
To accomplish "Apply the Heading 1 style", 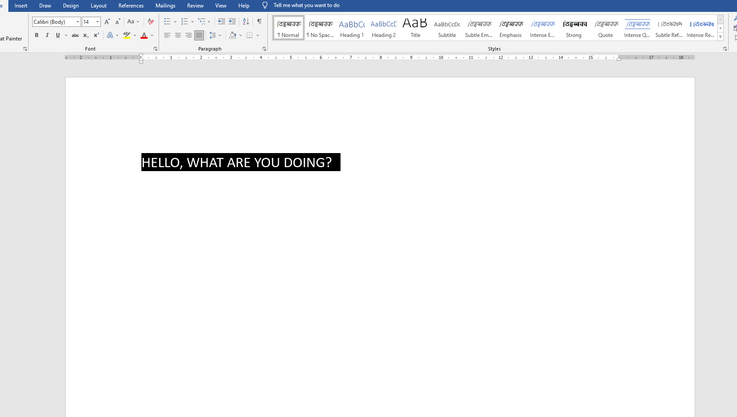I will tap(352, 28).
